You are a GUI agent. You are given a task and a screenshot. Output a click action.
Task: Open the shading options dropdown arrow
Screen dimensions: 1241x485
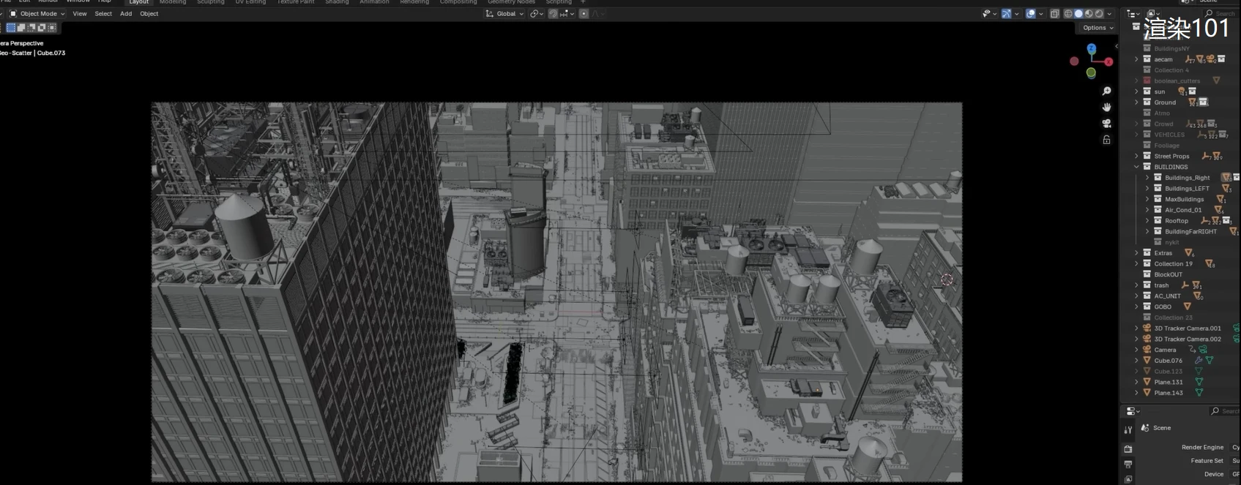pos(1110,13)
